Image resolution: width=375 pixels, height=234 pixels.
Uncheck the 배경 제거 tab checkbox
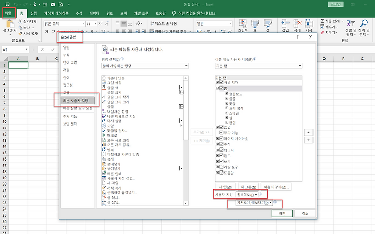click(x=221, y=82)
